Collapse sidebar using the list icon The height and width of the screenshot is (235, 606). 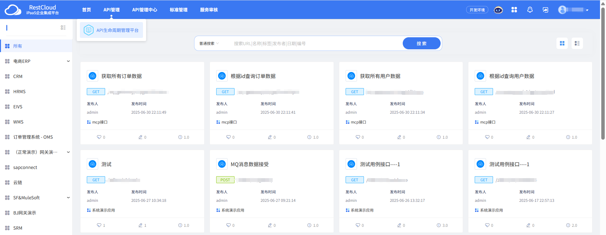click(63, 28)
